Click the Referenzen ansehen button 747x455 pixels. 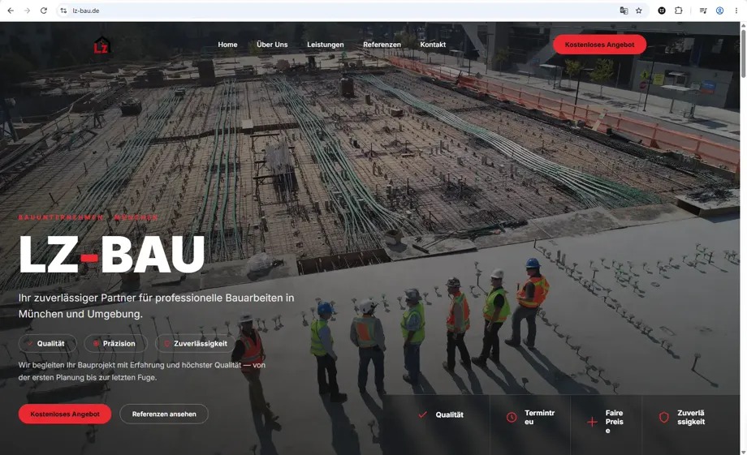[164, 414]
